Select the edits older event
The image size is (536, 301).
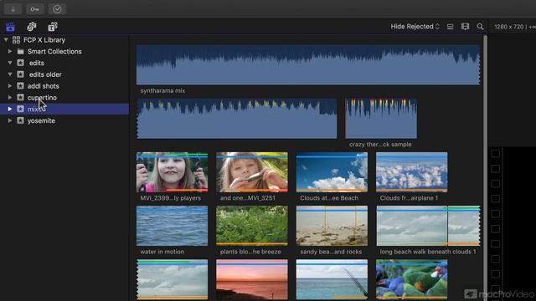tap(64, 74)
